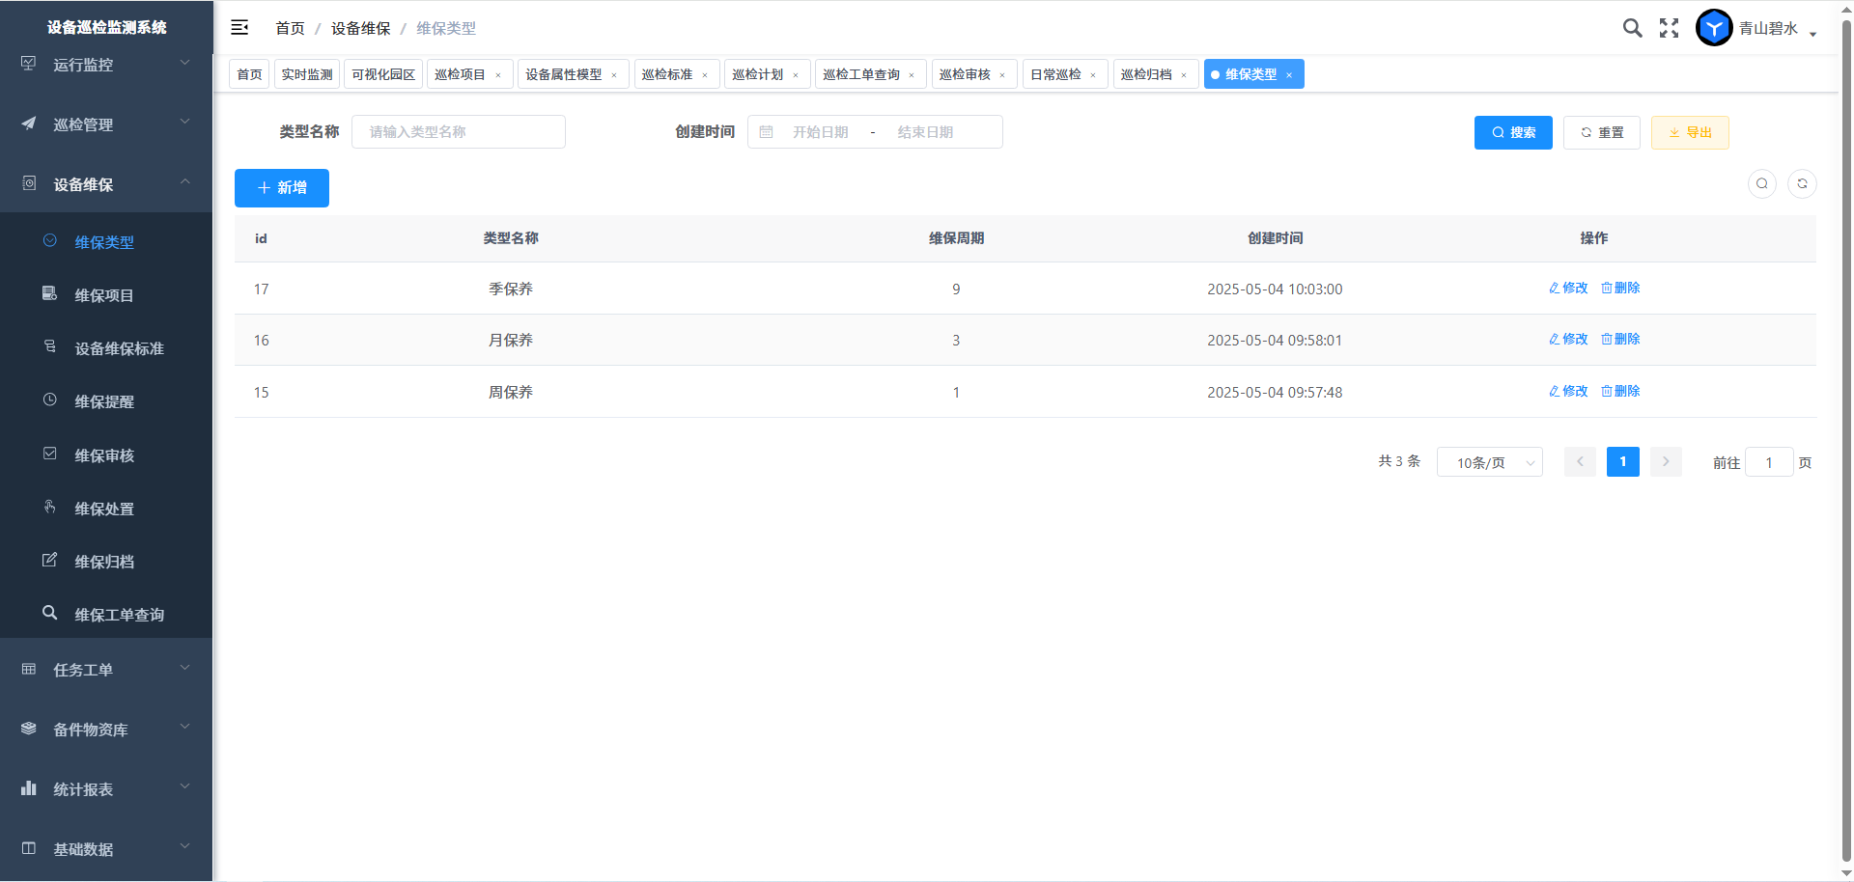Collapse the 设备维保 sidebar menu

tap(106, 184)
